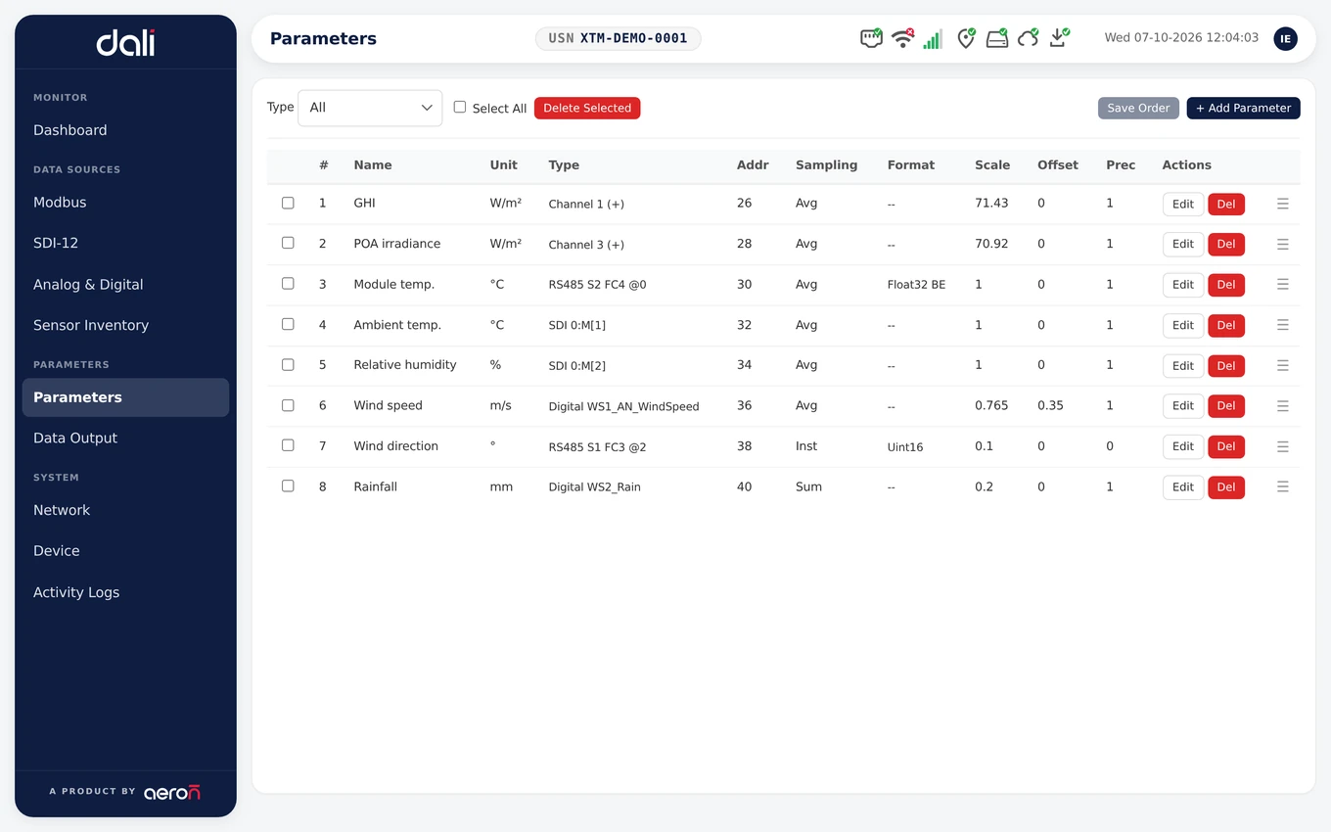Click the GPS location pin status icon

[x=966, y=38]
